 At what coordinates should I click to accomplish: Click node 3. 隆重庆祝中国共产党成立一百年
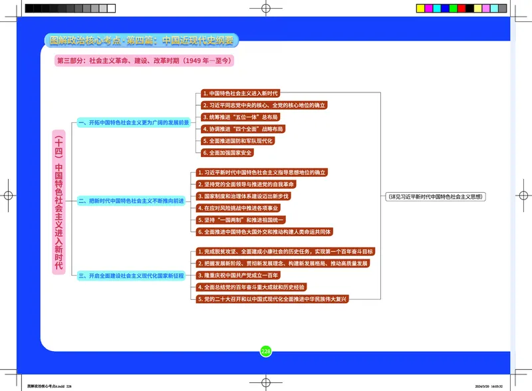pos(241,275)
